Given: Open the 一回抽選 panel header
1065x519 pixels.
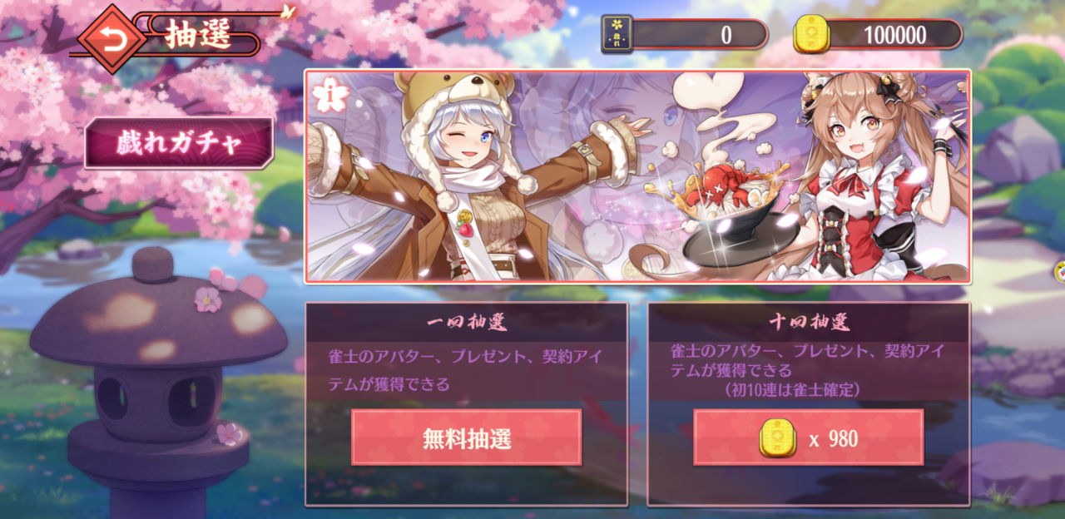Looking at the screenshot, I should pos(466,321).
